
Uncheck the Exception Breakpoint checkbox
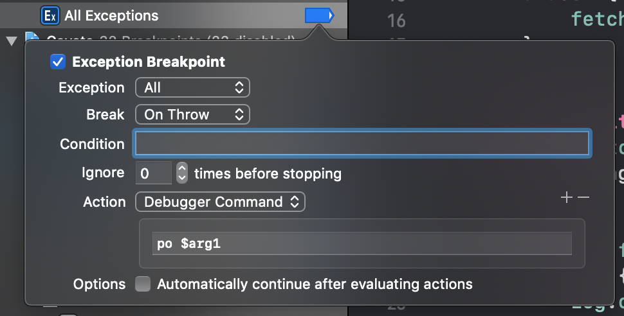click(58, 62)
